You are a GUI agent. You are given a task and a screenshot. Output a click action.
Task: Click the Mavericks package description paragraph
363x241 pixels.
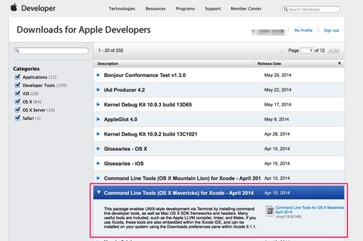point(180,217)
